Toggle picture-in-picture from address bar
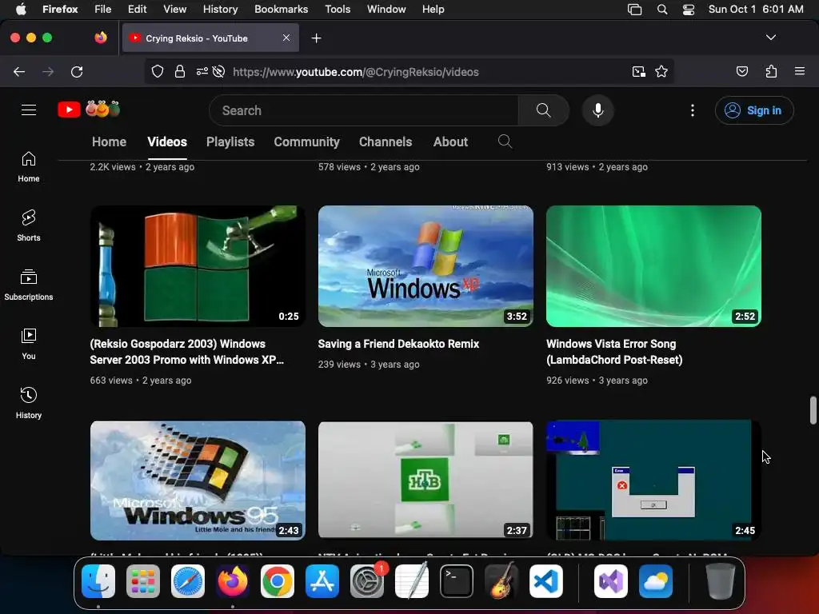Image resolution: width=819 pixels, height=614 pixels. tap(638, 71)
